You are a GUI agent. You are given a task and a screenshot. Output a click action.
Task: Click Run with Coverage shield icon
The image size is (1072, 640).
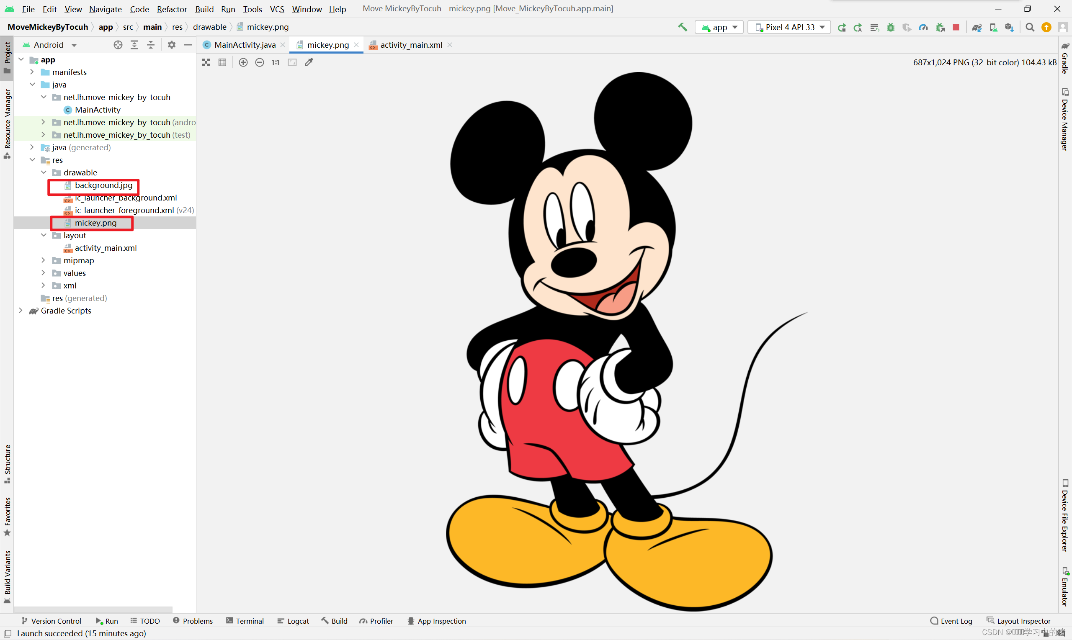pyautogui.click(x=907, y=28)
